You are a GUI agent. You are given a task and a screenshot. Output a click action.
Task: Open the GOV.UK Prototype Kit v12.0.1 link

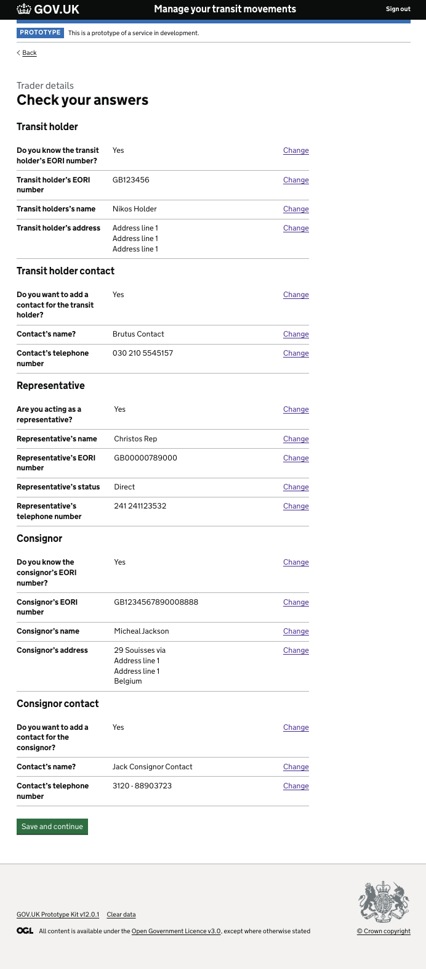pyautogui.click(x=57, y=915)
